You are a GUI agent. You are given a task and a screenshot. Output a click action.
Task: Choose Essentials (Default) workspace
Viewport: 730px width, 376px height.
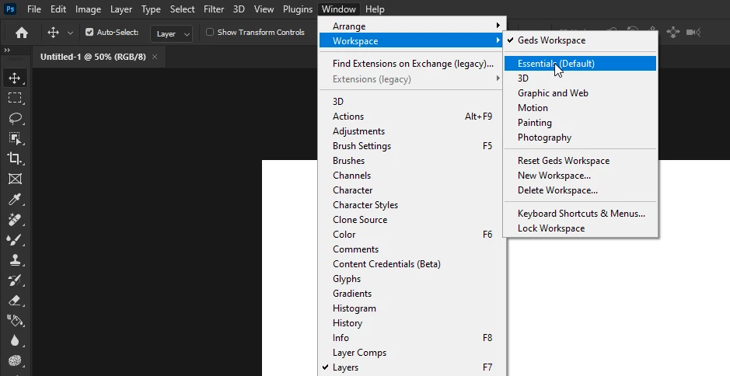pos(580,63)
